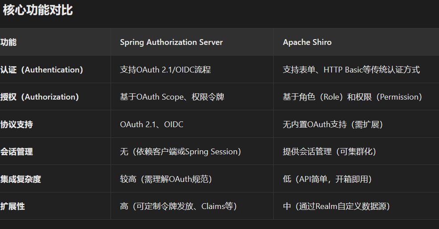Image resolution: width=439 pixels, height=229 pixels.
Task: Click the Spring Authorization Server column header
Action: [171, 42]
